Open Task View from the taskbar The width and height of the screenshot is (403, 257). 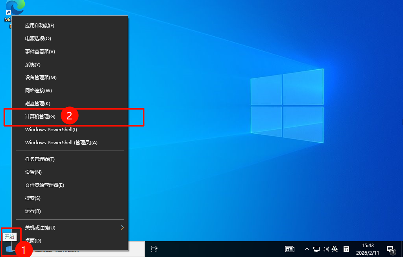tap(154, 249)
